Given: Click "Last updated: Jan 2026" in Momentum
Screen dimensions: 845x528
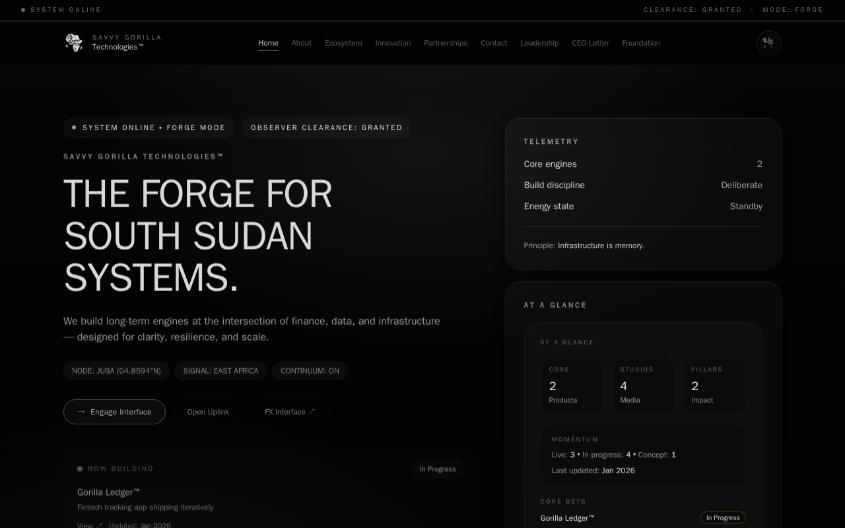Looking at the screenshot, I should 593,471.
